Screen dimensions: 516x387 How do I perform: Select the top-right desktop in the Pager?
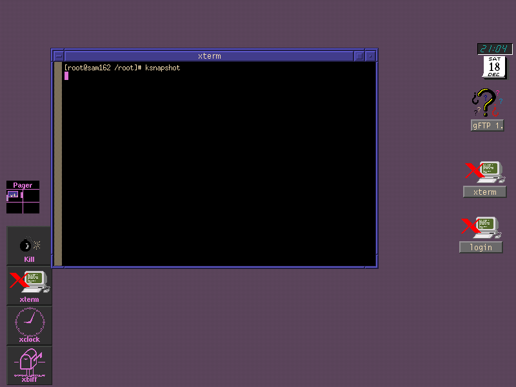tap(31, 196)
